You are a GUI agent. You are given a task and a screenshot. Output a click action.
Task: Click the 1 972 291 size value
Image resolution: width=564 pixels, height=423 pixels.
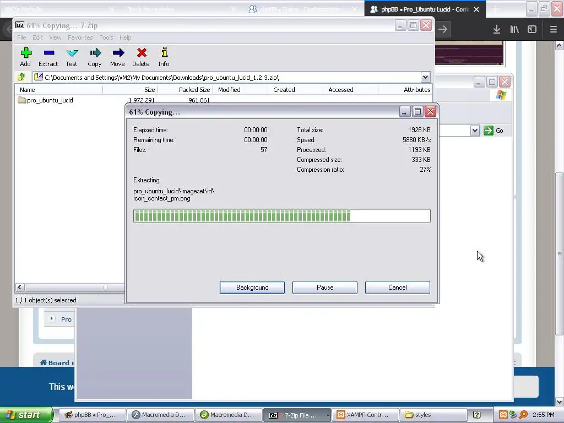click(x=142, y=100)
